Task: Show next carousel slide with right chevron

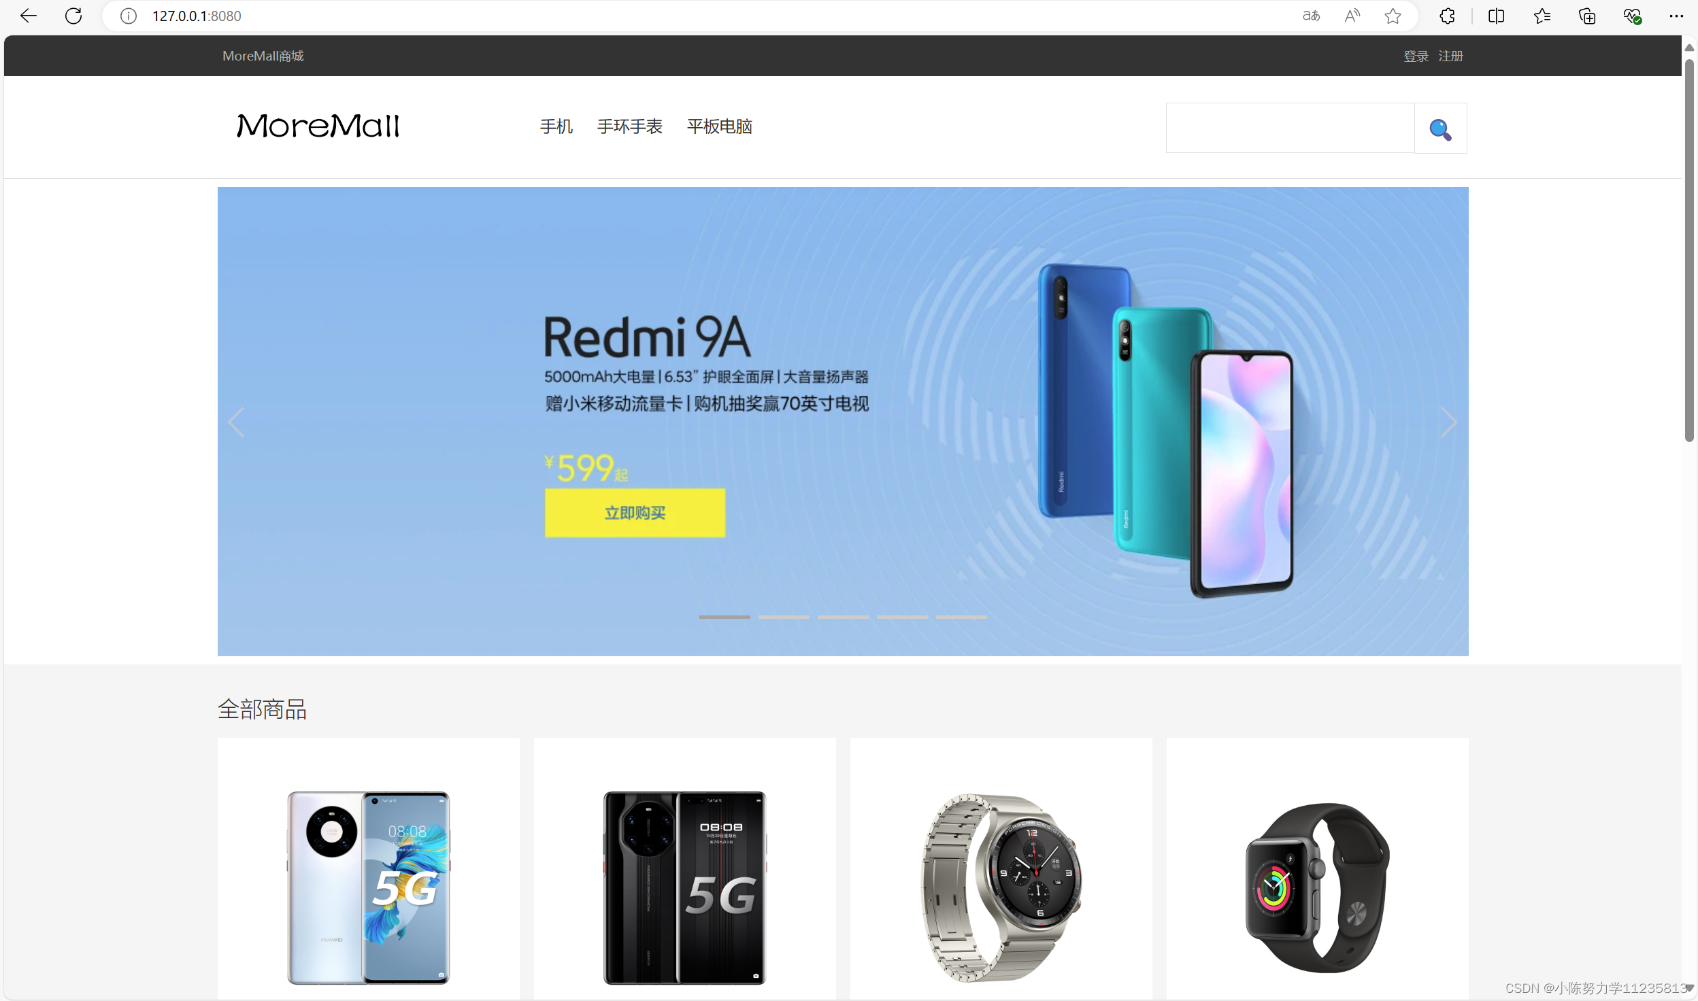Action: point(1448,422)
